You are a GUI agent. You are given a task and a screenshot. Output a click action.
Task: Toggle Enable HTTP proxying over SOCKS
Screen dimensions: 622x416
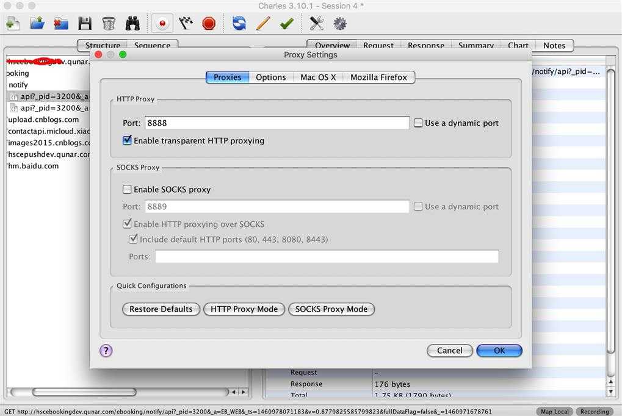[127, 224]
